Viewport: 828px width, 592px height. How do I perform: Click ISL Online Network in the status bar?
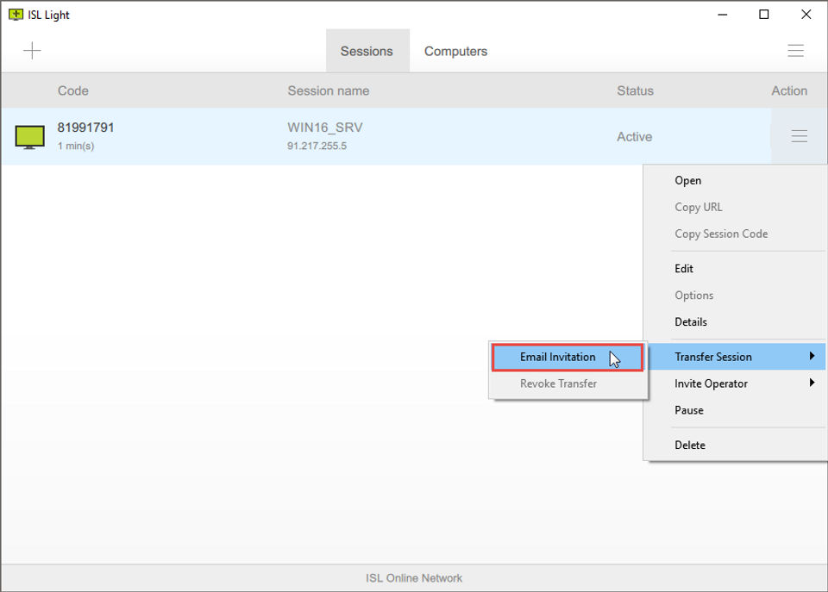click(414, 578)
